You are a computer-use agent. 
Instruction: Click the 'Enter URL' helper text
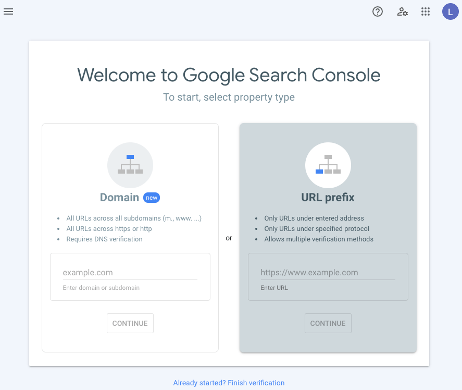(x=274, y=288)
